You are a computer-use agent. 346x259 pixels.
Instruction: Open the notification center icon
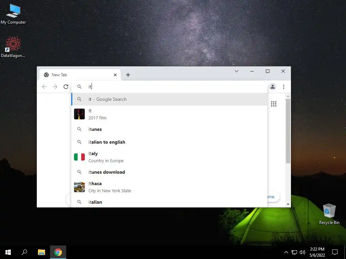[x=335, y=252]
